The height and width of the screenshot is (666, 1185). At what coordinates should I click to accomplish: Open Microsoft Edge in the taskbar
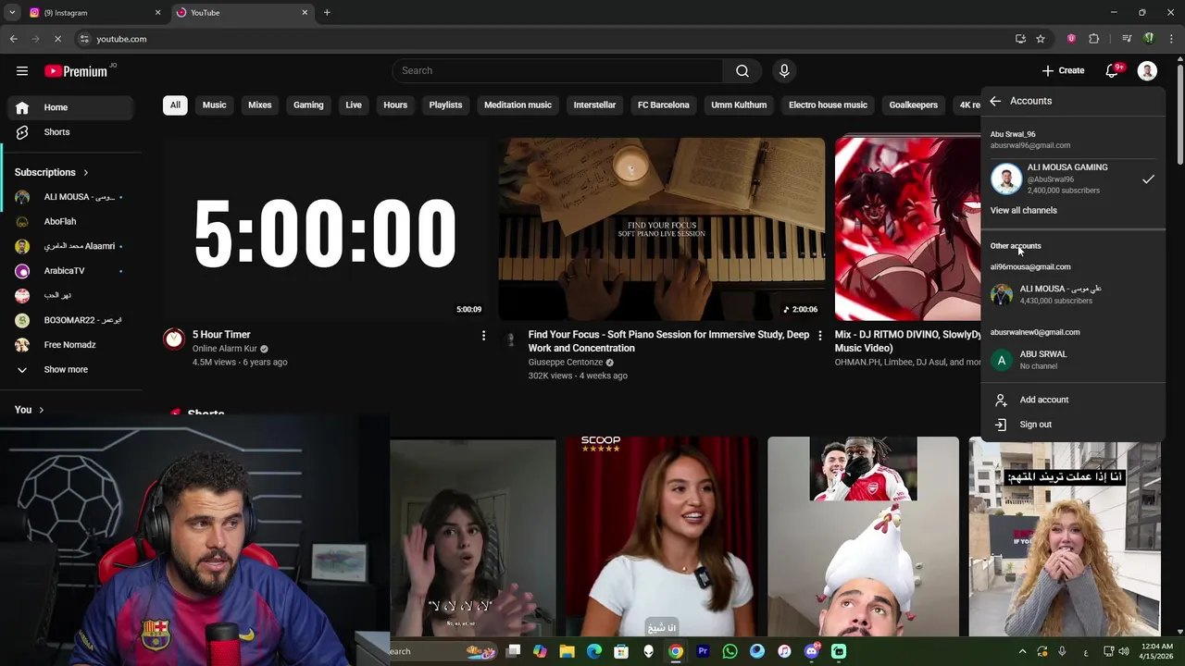tap(594, 651)
